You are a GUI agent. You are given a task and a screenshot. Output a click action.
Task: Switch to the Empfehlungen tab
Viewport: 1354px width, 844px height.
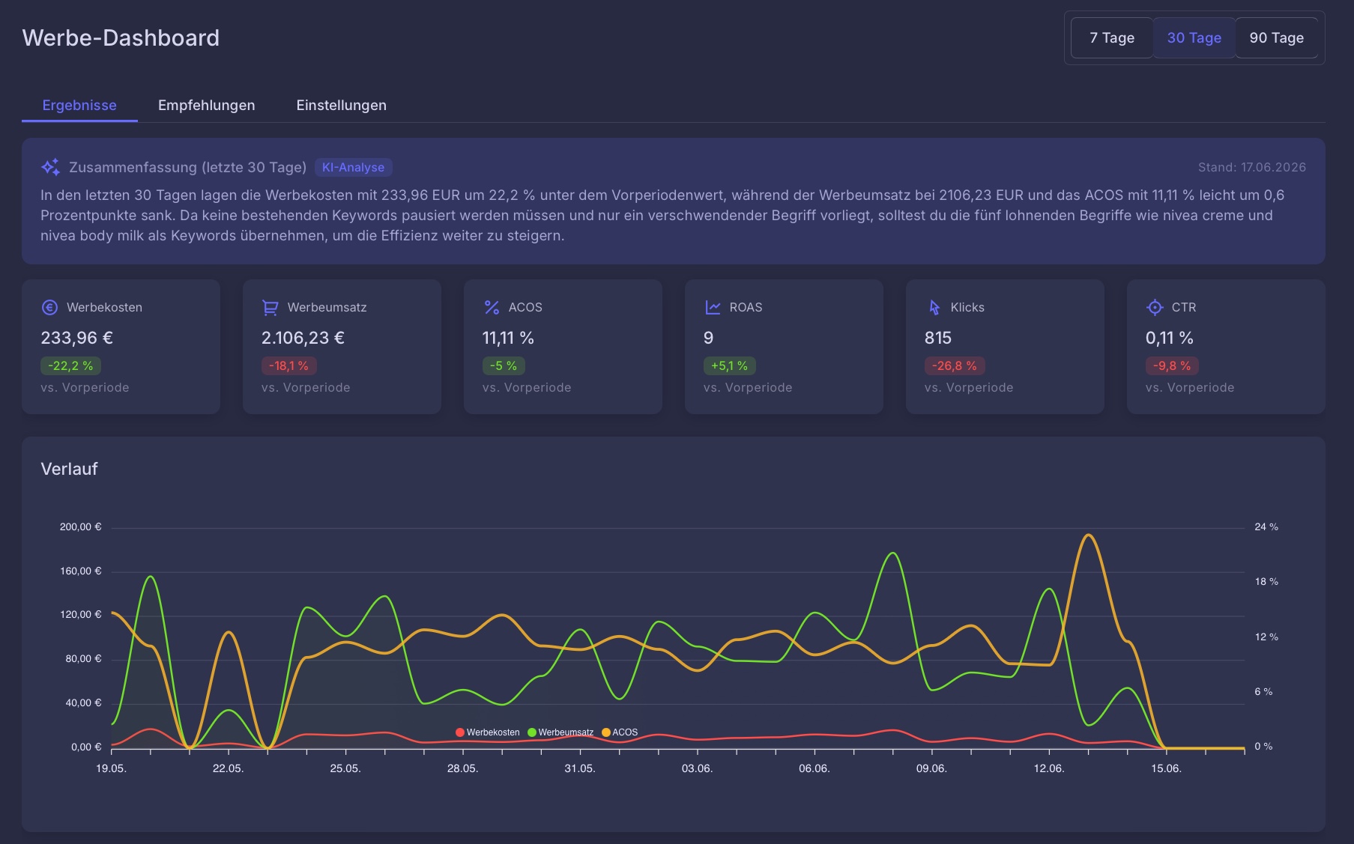[x=206, y=105]
